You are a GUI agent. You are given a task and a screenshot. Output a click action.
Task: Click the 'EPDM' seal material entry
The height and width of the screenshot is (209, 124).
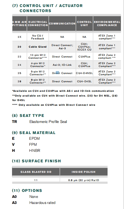pos(34,138)
